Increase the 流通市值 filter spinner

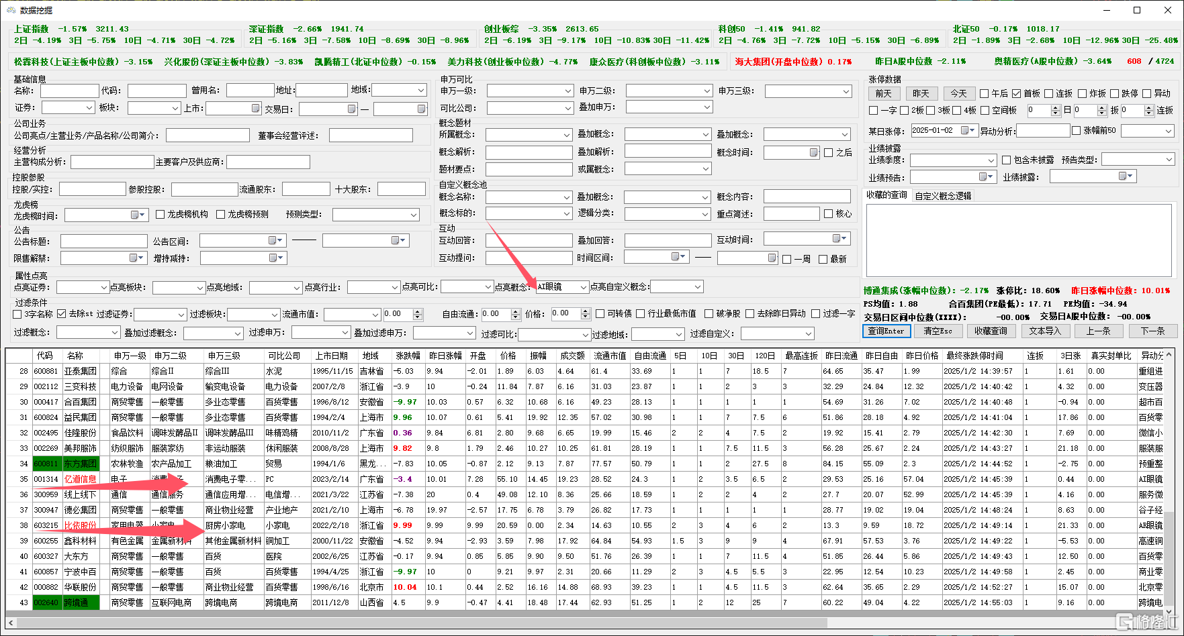click(x=418, y=311)
